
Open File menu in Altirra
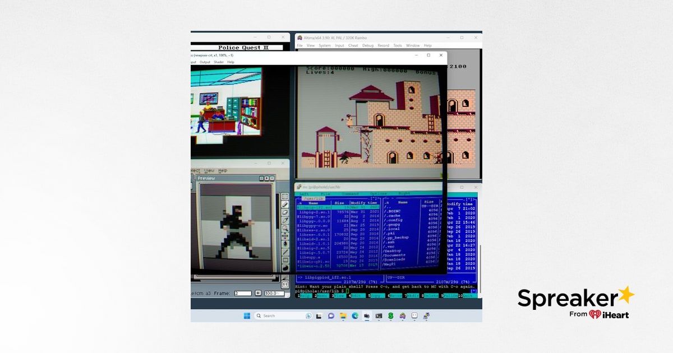pos(300,45)
